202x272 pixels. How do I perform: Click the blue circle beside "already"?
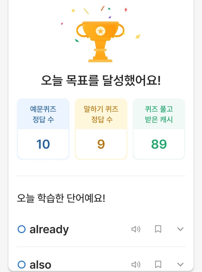(x=22, y=229)
